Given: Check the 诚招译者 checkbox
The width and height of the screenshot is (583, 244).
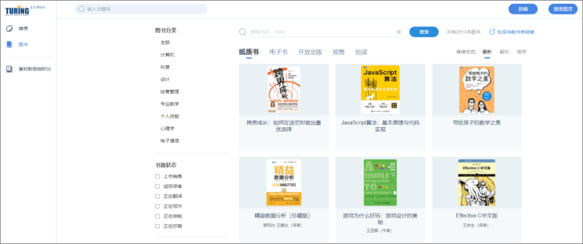Looking at the screenshot, I should [158, 186].
